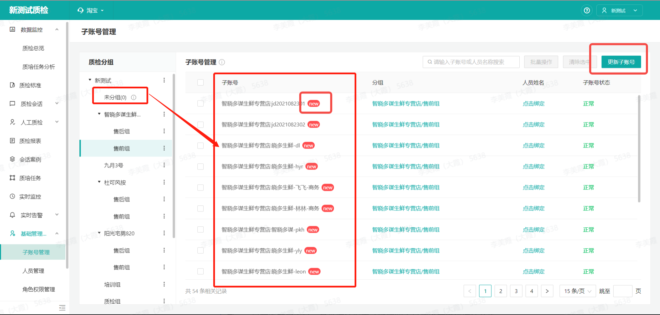Click the 会话案例 layers icon
The width and height of the screenshot is (660, 315).
coord(12,160)
